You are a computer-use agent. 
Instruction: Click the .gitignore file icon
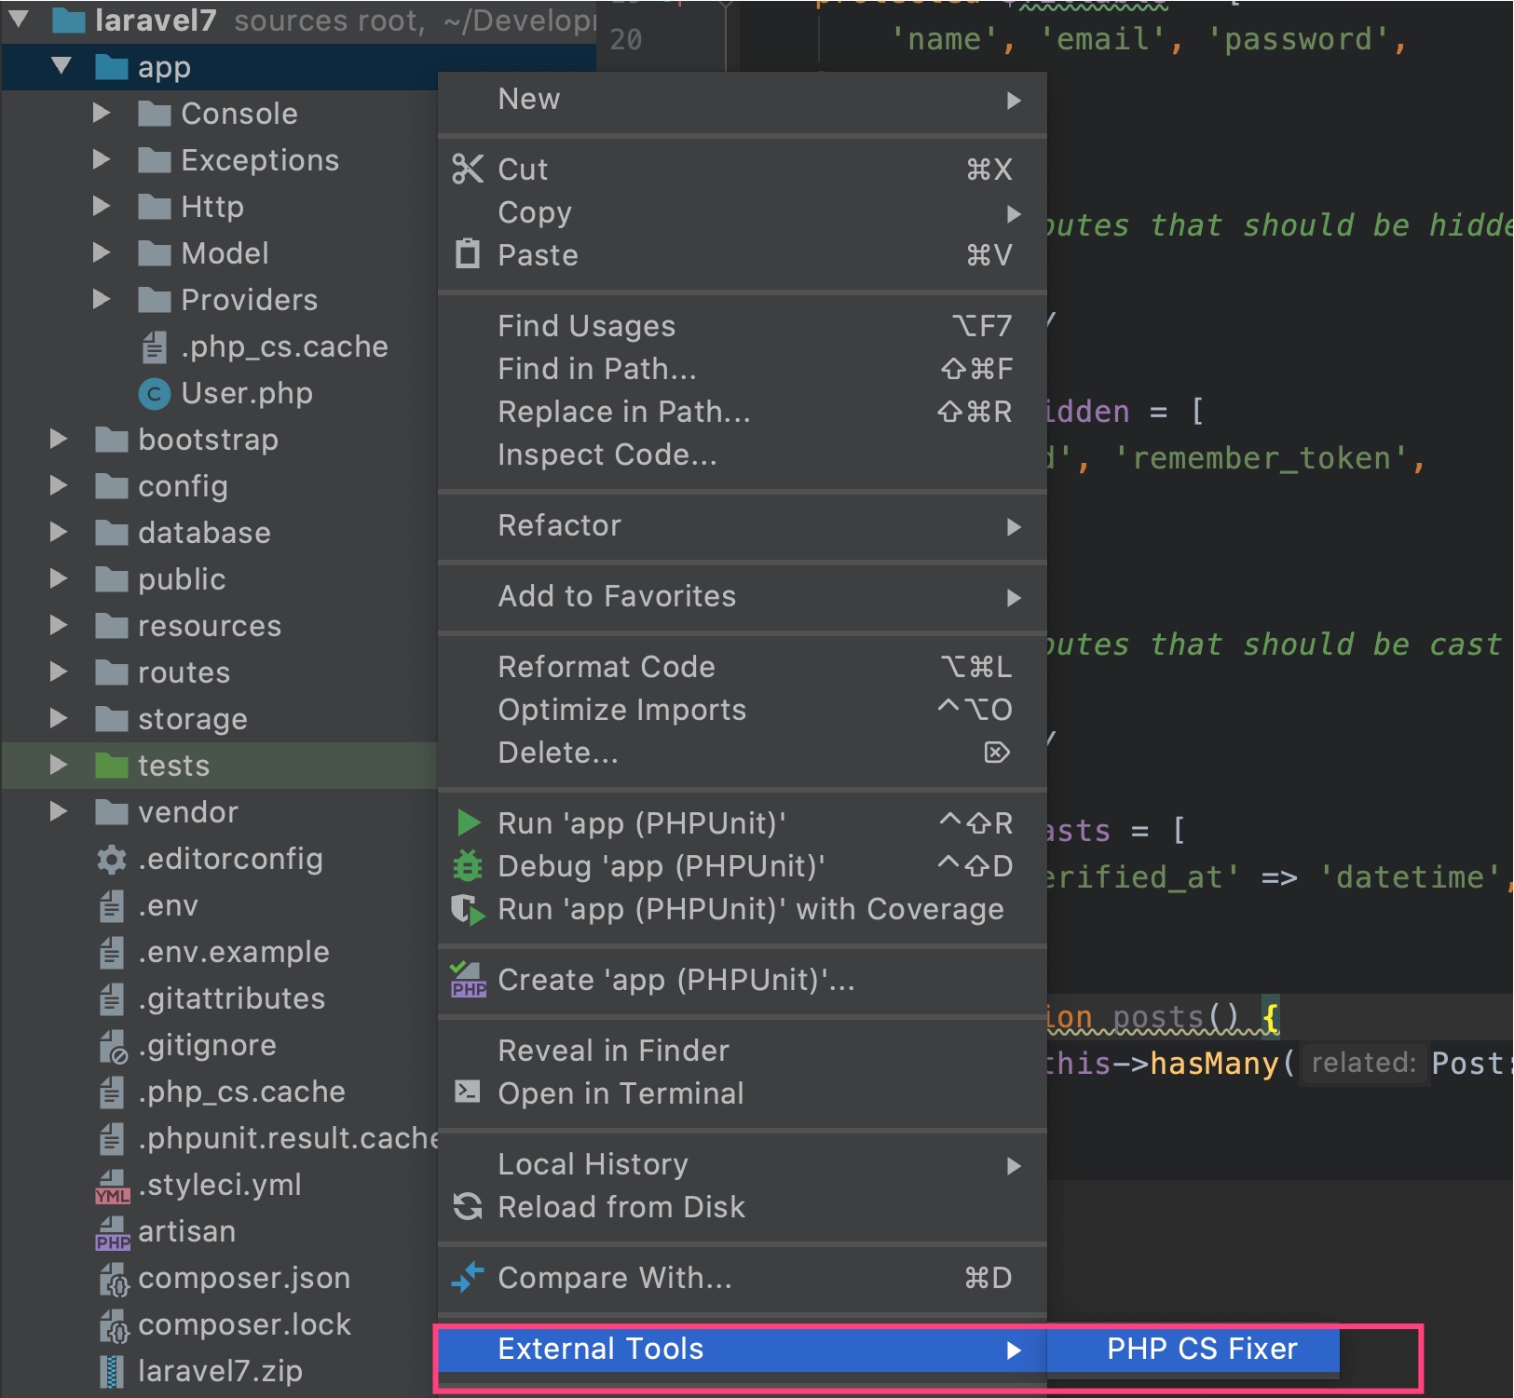tap(113, 1047)
